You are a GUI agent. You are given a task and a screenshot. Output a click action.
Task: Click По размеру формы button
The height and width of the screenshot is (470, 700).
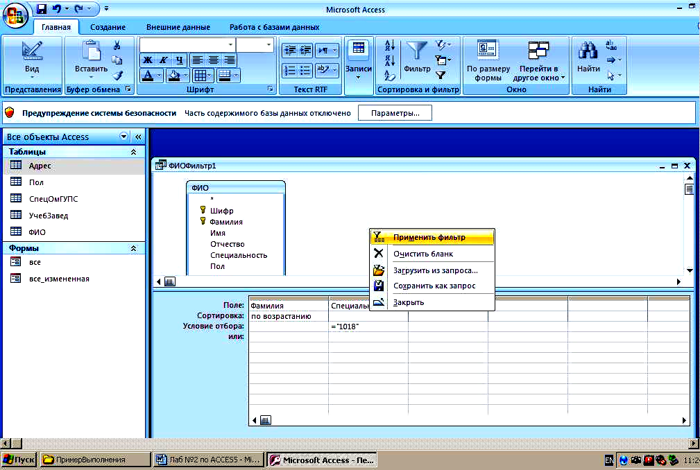tap(488, 61)
